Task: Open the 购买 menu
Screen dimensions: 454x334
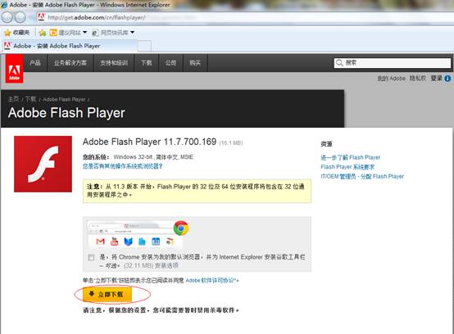Action: coord(195,63)
